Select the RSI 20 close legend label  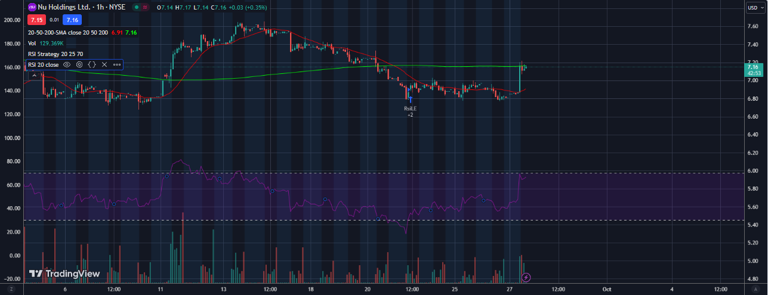43,64
